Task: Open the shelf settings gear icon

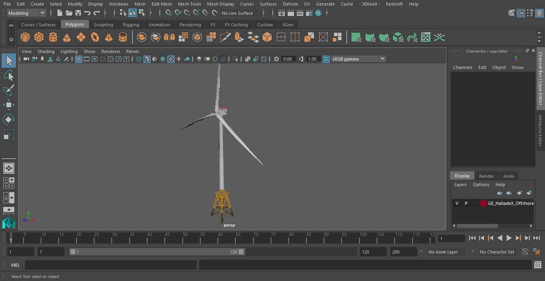Action: [11, 39]
